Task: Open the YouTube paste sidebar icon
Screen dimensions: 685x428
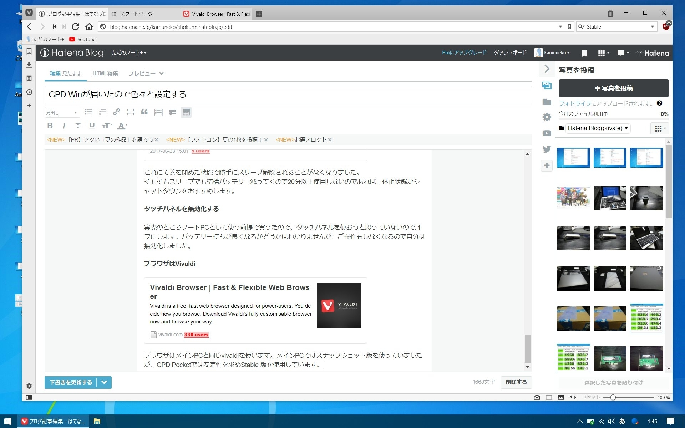Action: click(x=547, y=133)
